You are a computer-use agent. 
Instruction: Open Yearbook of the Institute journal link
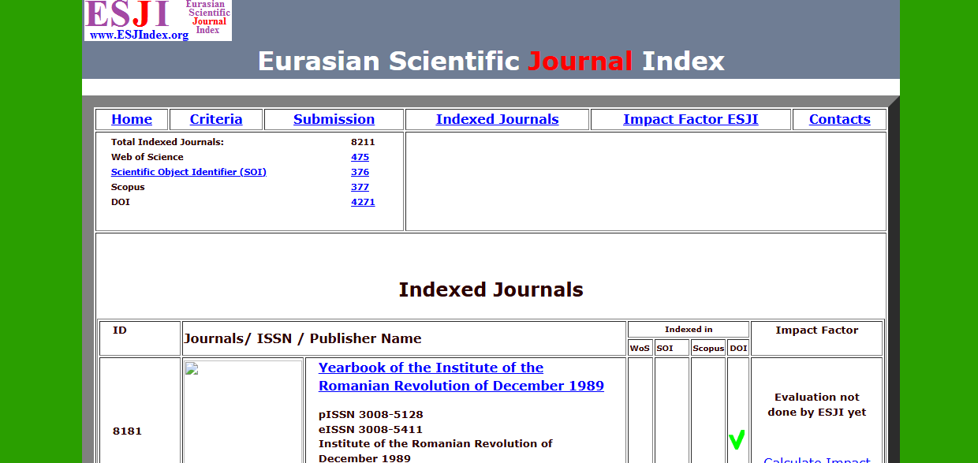click(x=461, y=377)
